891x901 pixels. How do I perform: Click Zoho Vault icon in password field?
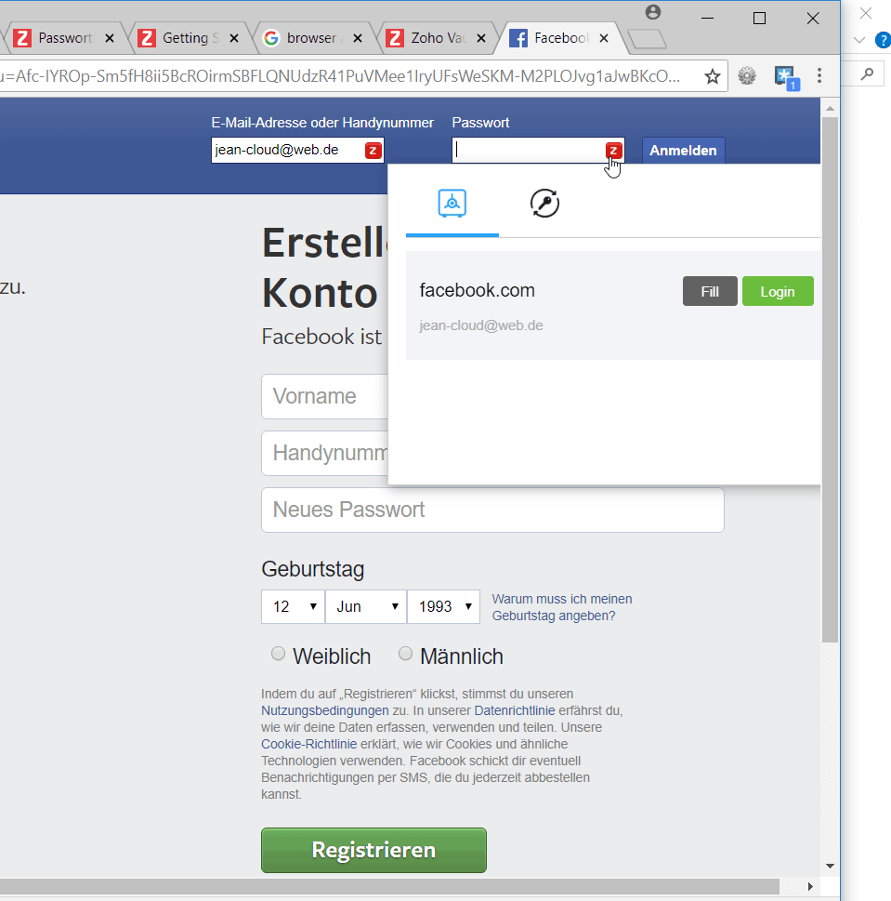(614, 151)
